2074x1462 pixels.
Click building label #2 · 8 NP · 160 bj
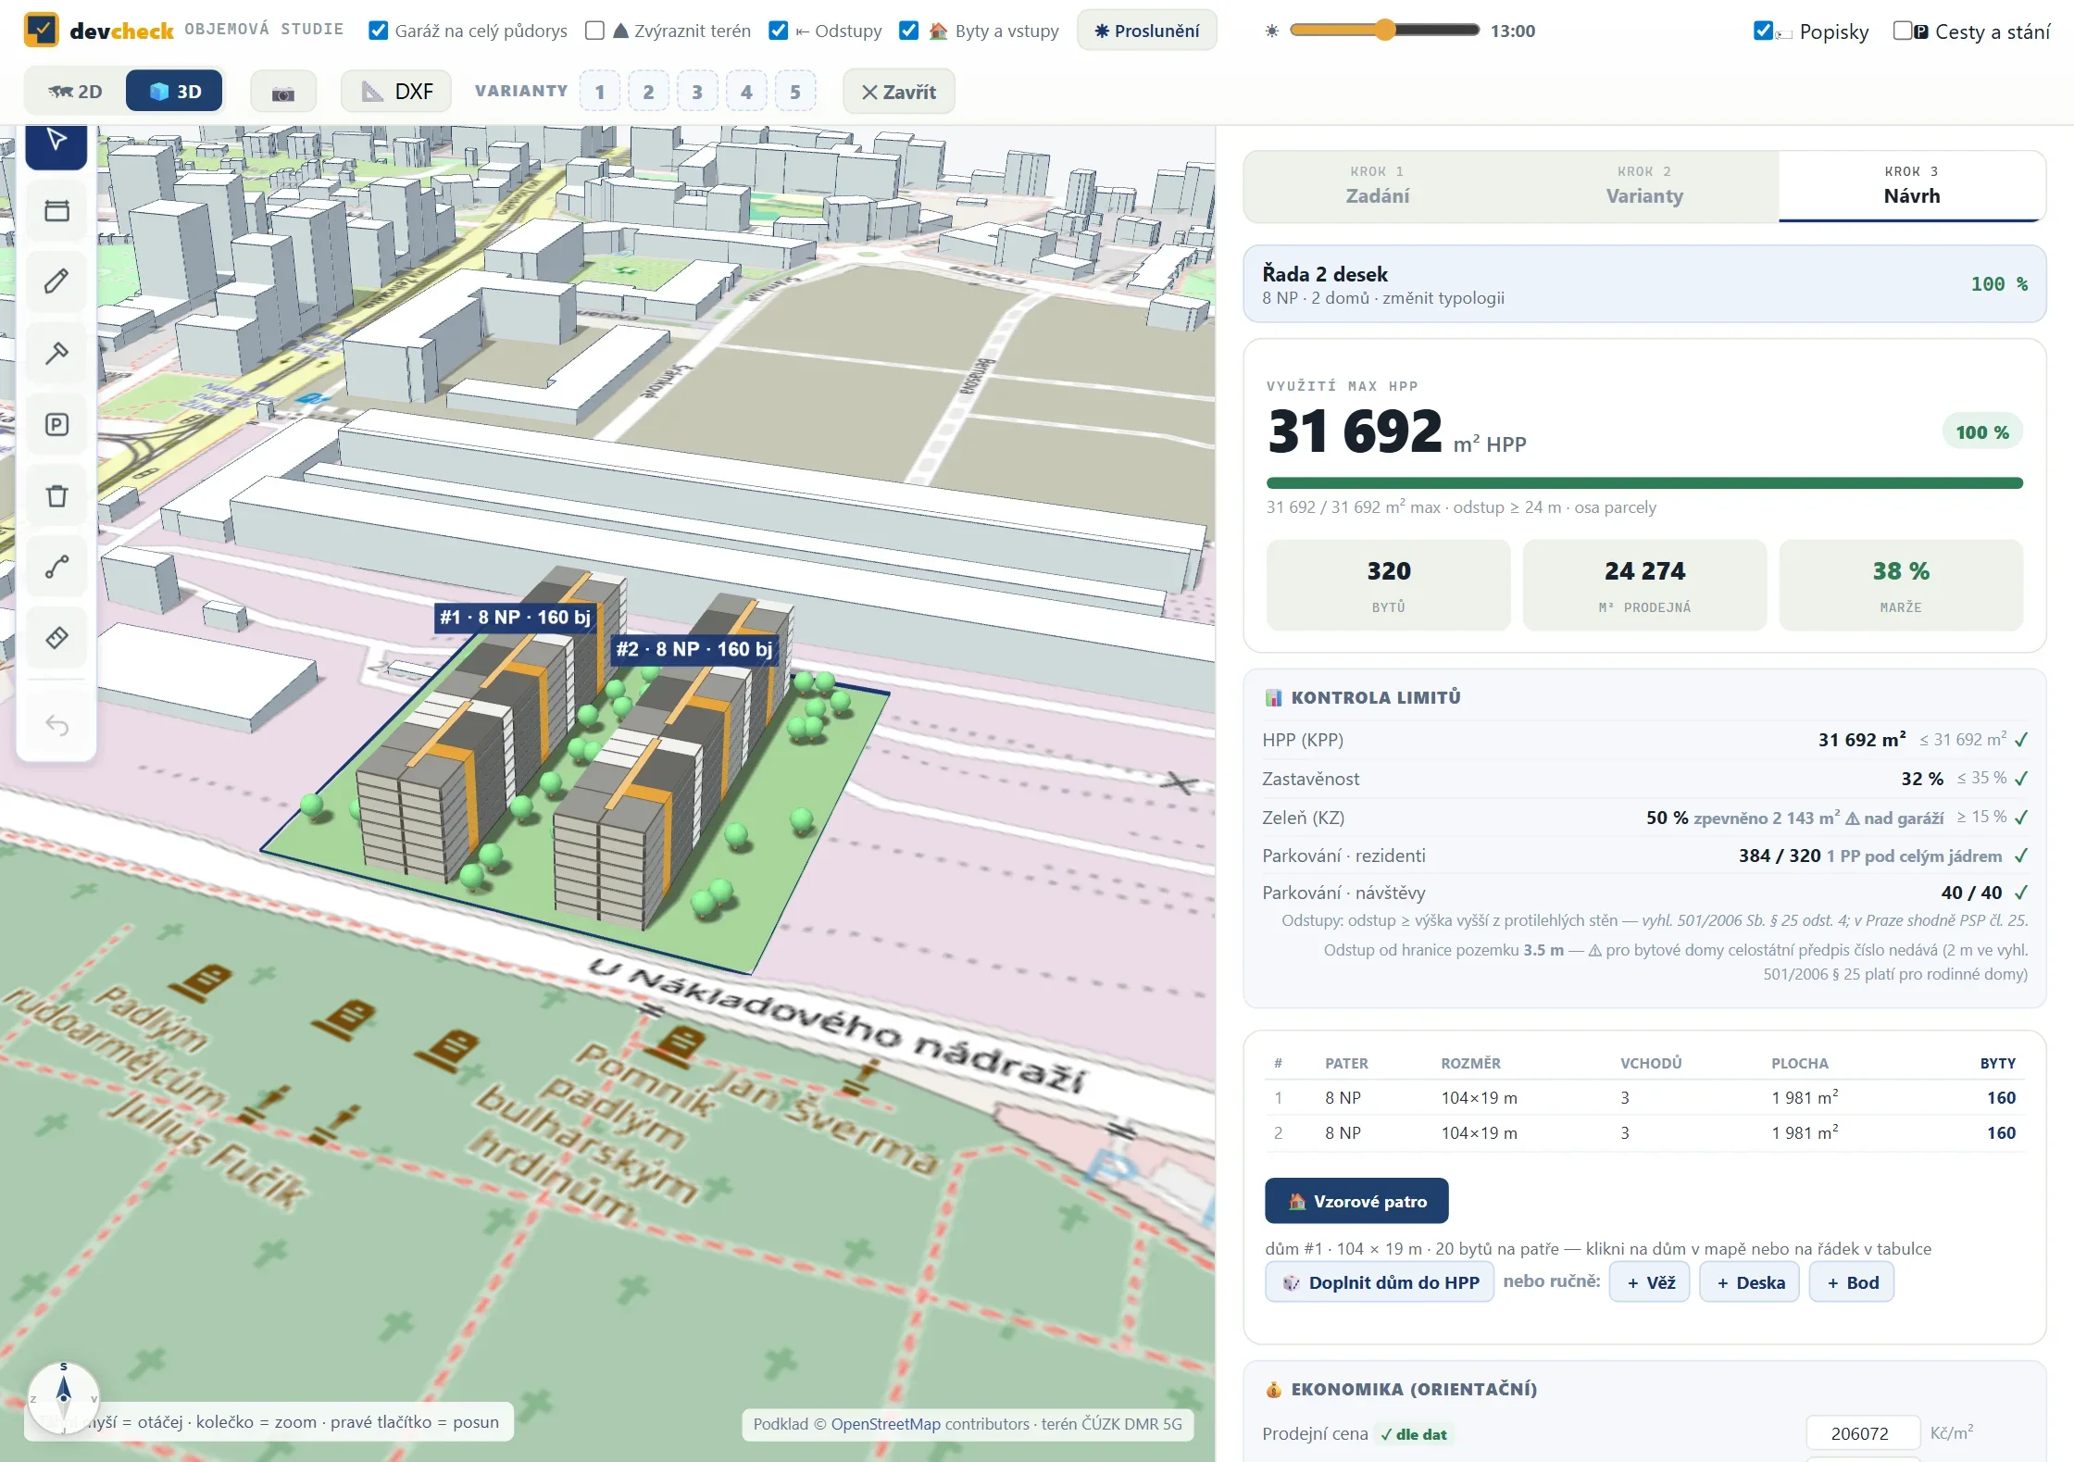coord(694,649)
